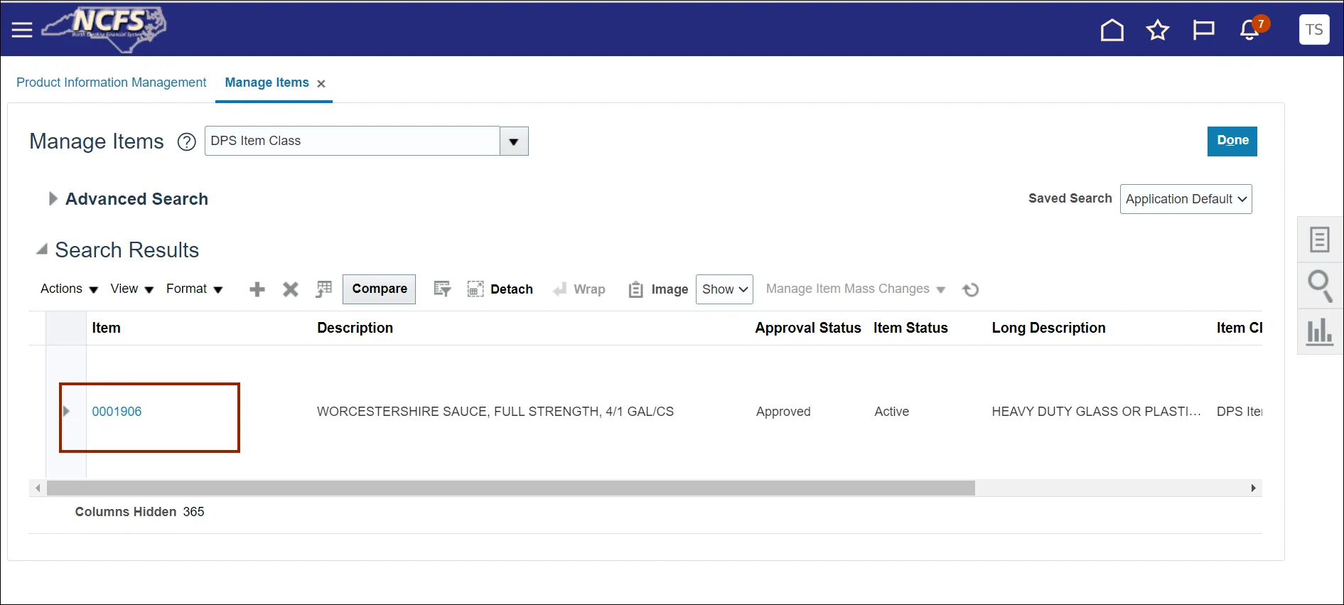Expand the Advanced Search section
Viewport: 1344px width, 605px height.
point(53,199)
